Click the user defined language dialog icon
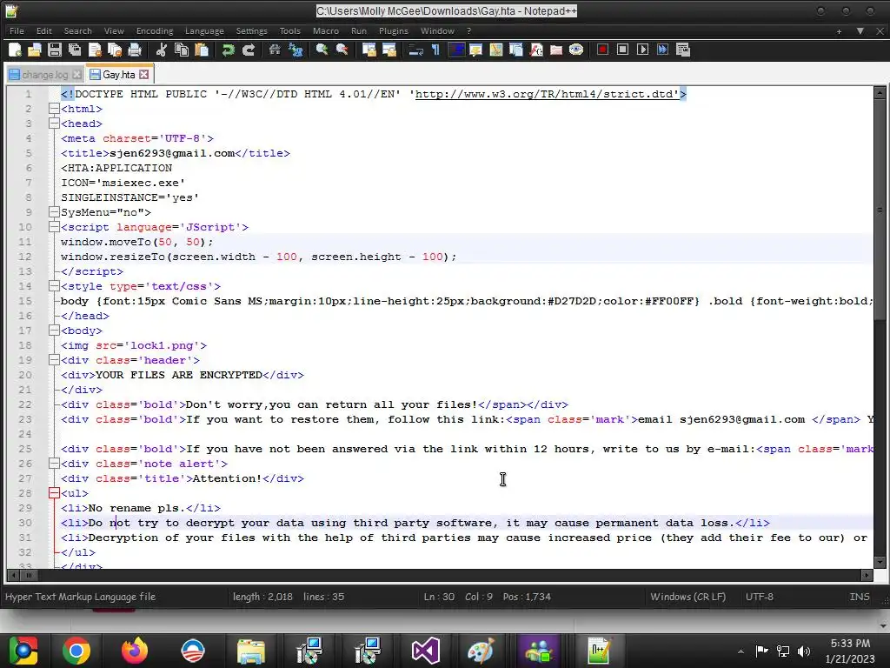Viewport: 890px width, 668px height. pyautogui.click(x=475, y=50)
